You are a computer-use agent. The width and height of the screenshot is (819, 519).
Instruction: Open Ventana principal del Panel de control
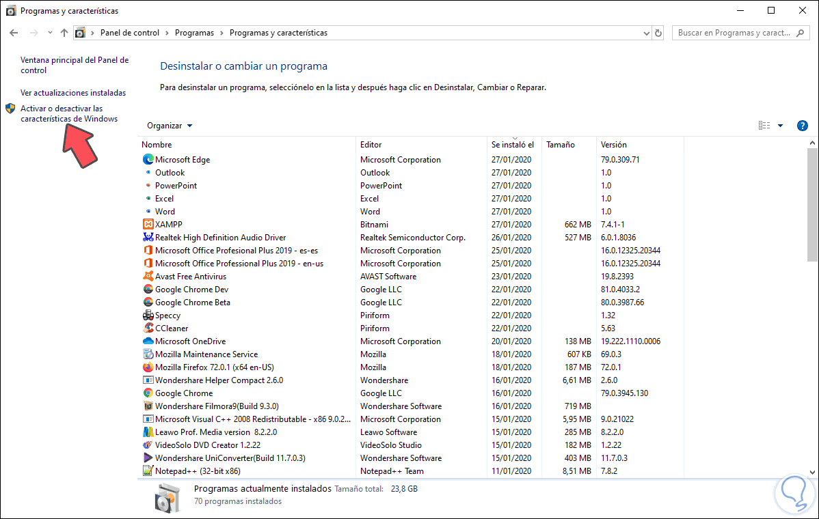tap(75, 65)
